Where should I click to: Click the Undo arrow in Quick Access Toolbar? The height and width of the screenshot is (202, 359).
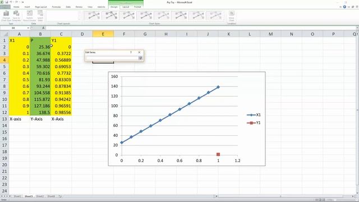pos(11,2)
